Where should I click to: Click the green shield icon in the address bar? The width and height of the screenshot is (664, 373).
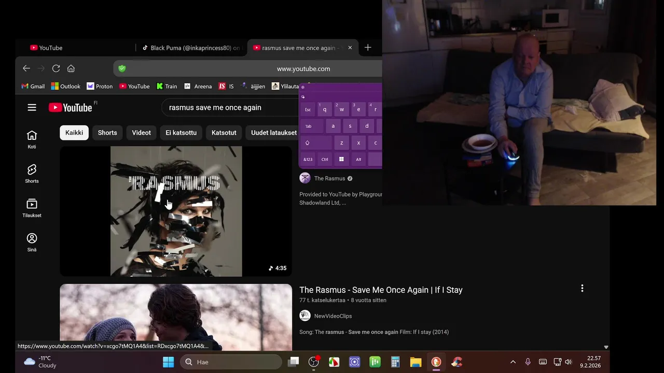coord(122,68)
